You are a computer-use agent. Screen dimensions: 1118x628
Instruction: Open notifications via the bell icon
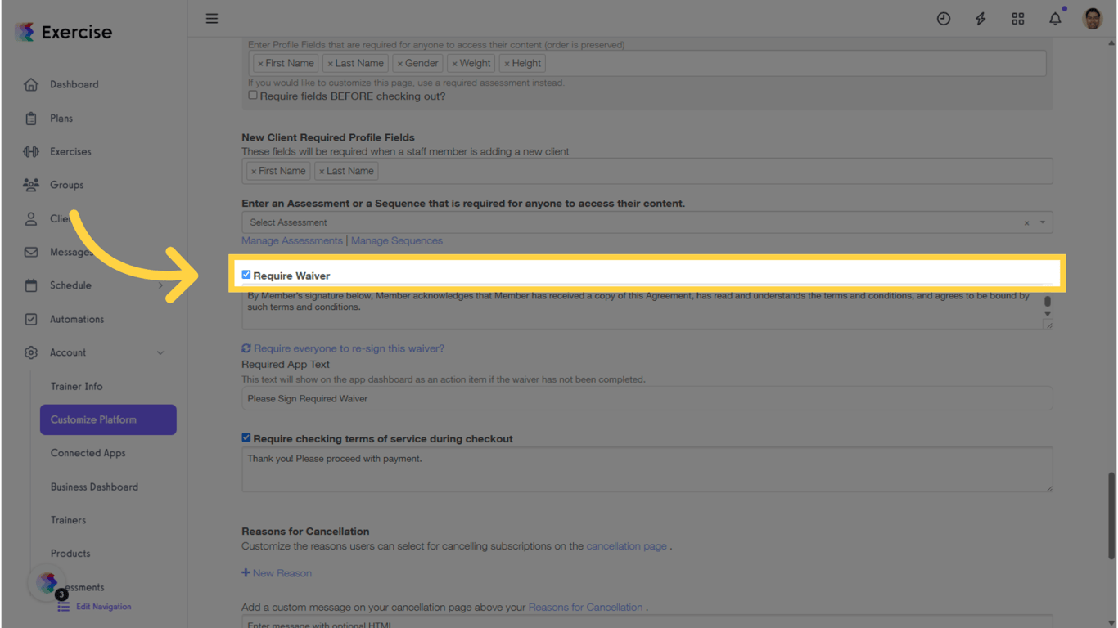pyautogui.click(x=1055, y=18)
